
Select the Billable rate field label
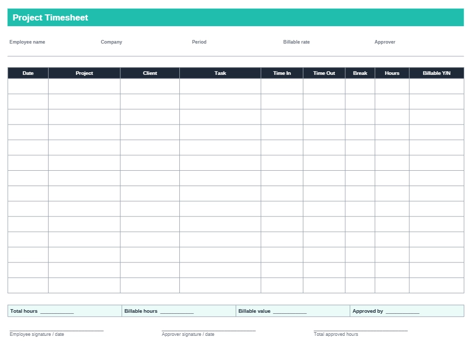[296, 42]
